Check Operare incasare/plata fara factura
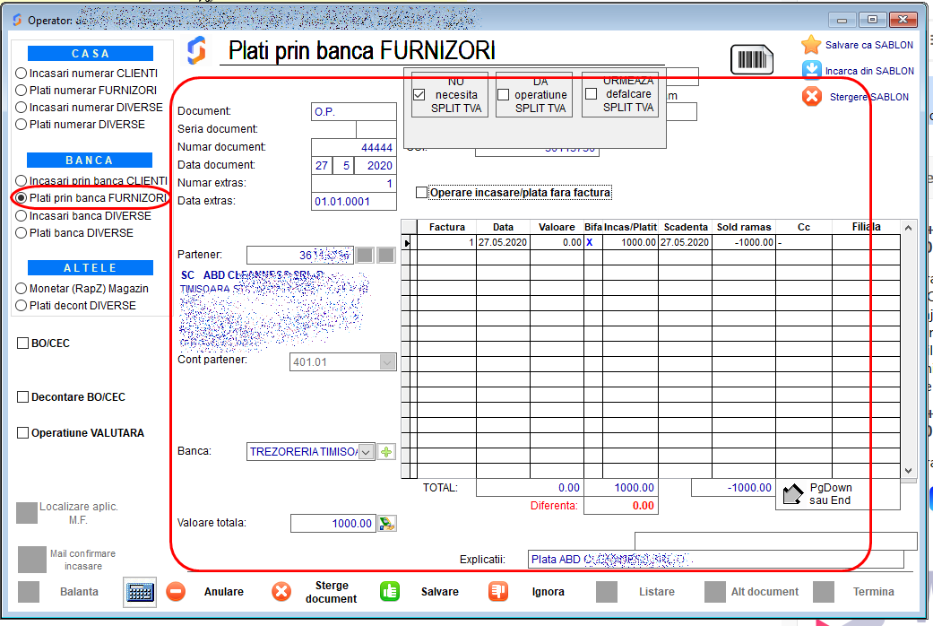This screenshot has height=626, width=933. 422,193
